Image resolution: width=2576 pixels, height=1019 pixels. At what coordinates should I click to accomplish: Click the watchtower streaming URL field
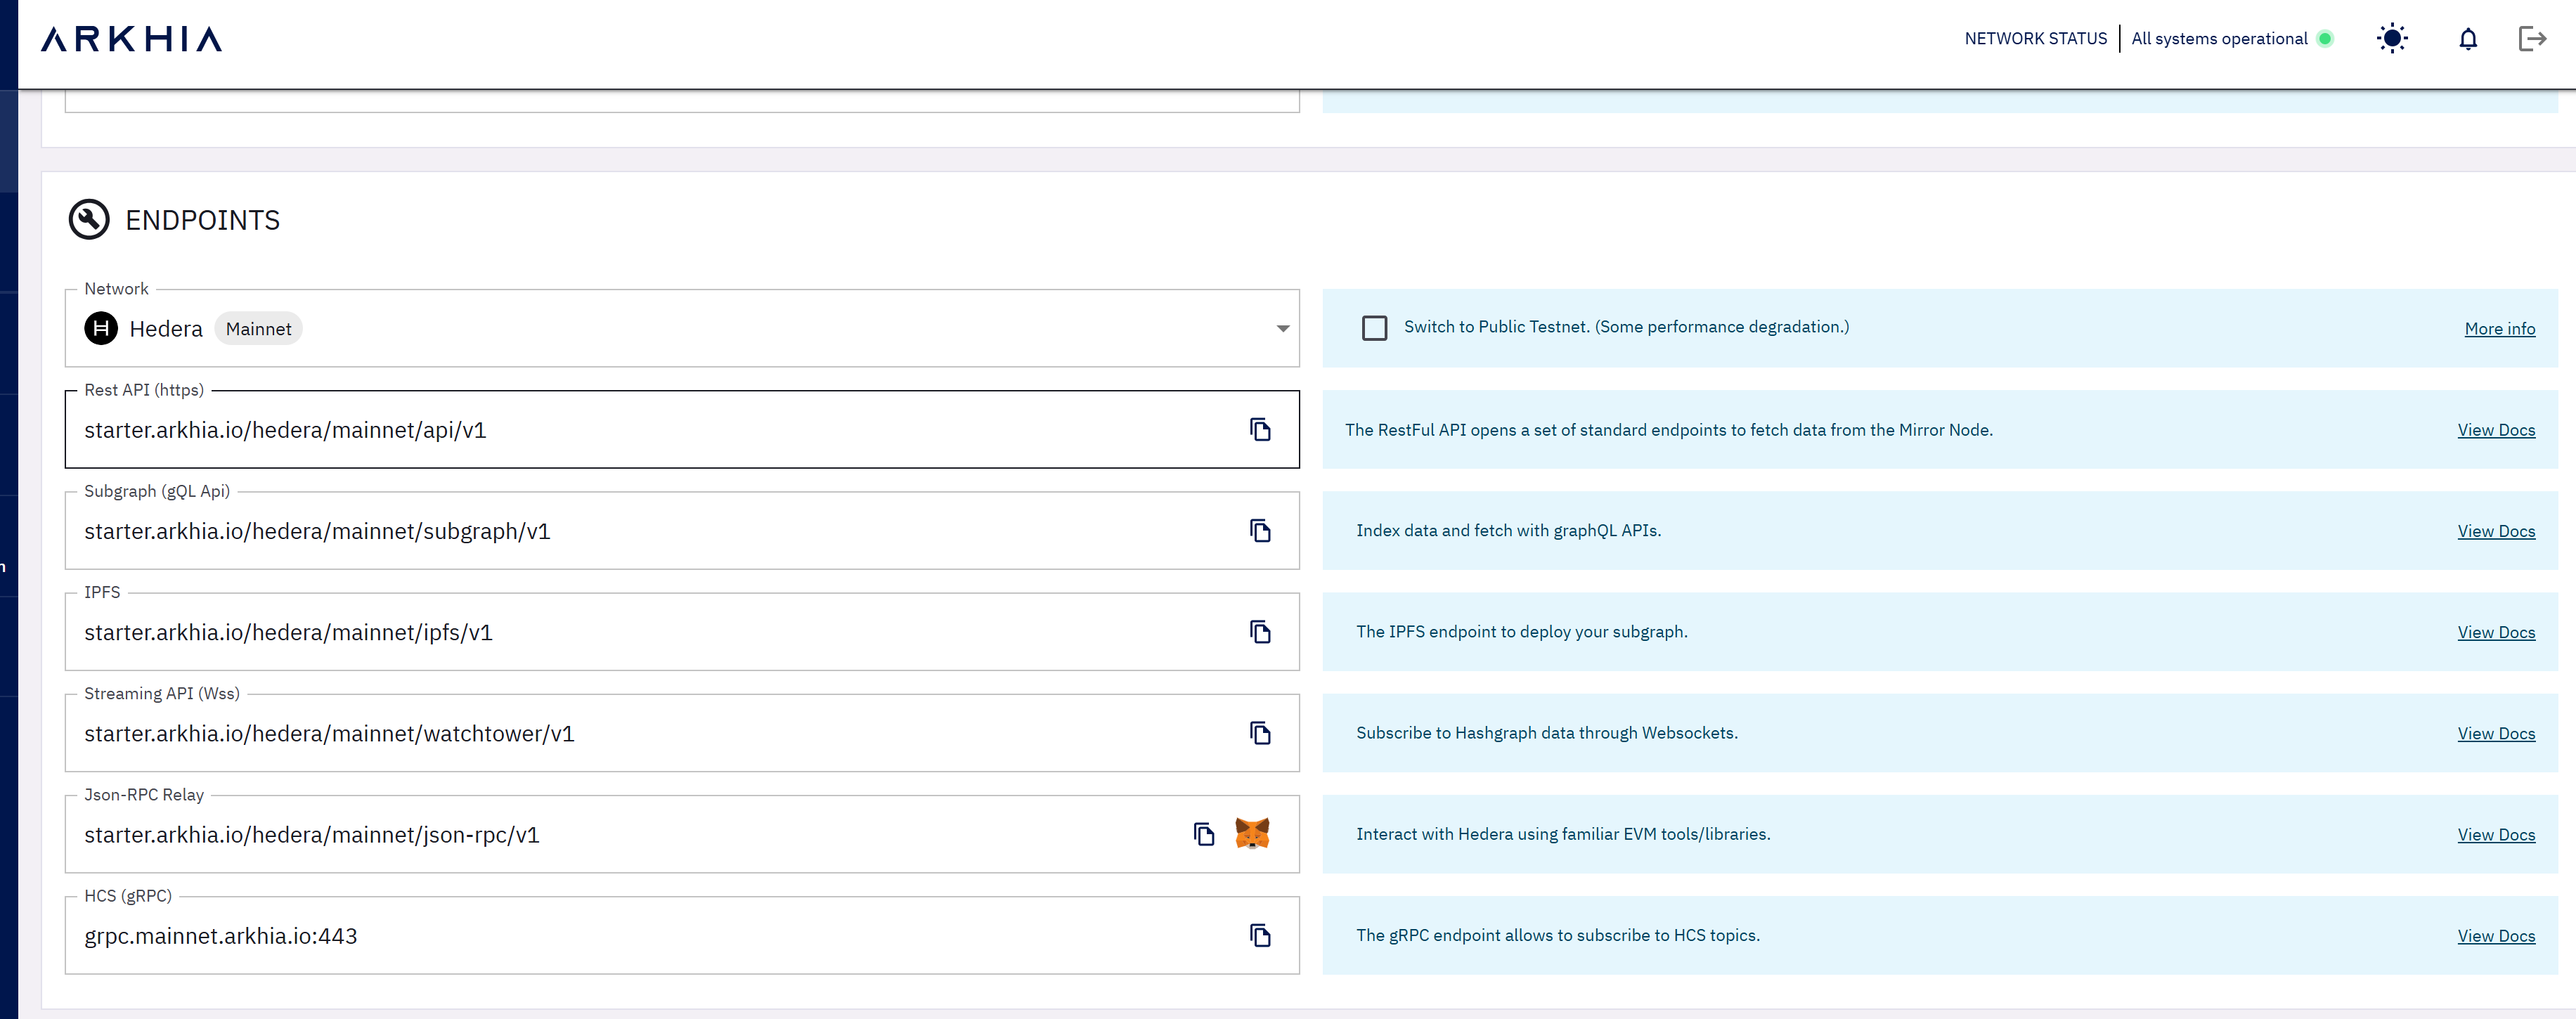[x=682, y=733]
